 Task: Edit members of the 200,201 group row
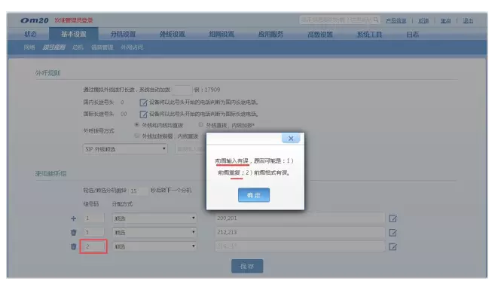tap(393, 218)
